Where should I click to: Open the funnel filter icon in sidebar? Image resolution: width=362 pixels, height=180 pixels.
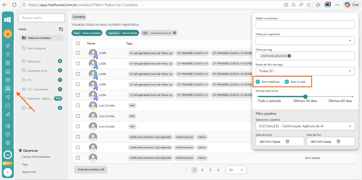[8, 55]
